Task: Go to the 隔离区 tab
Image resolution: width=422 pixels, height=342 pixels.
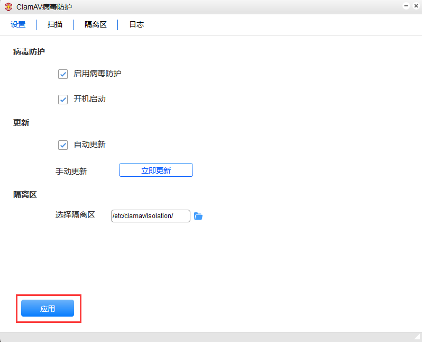Action: tap(96, 24)
